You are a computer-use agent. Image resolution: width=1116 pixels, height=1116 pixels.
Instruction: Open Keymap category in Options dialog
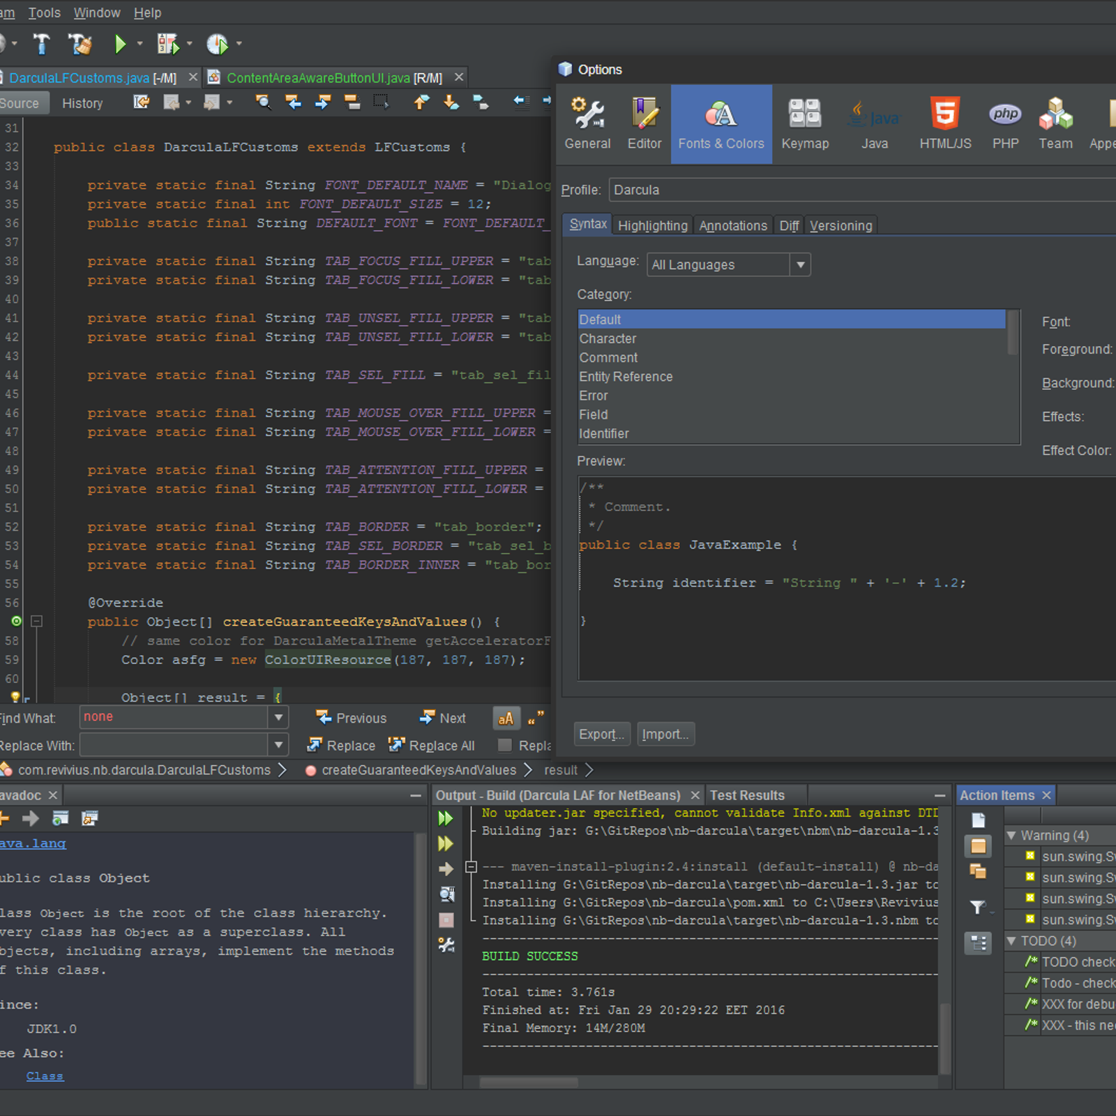coord(805,124)
